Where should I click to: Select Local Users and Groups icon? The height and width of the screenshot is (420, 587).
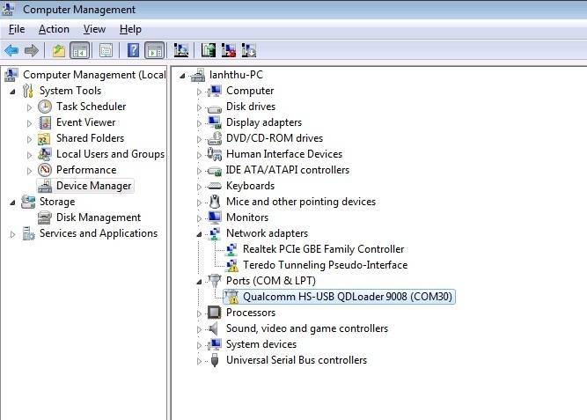[x=45, y=154]
